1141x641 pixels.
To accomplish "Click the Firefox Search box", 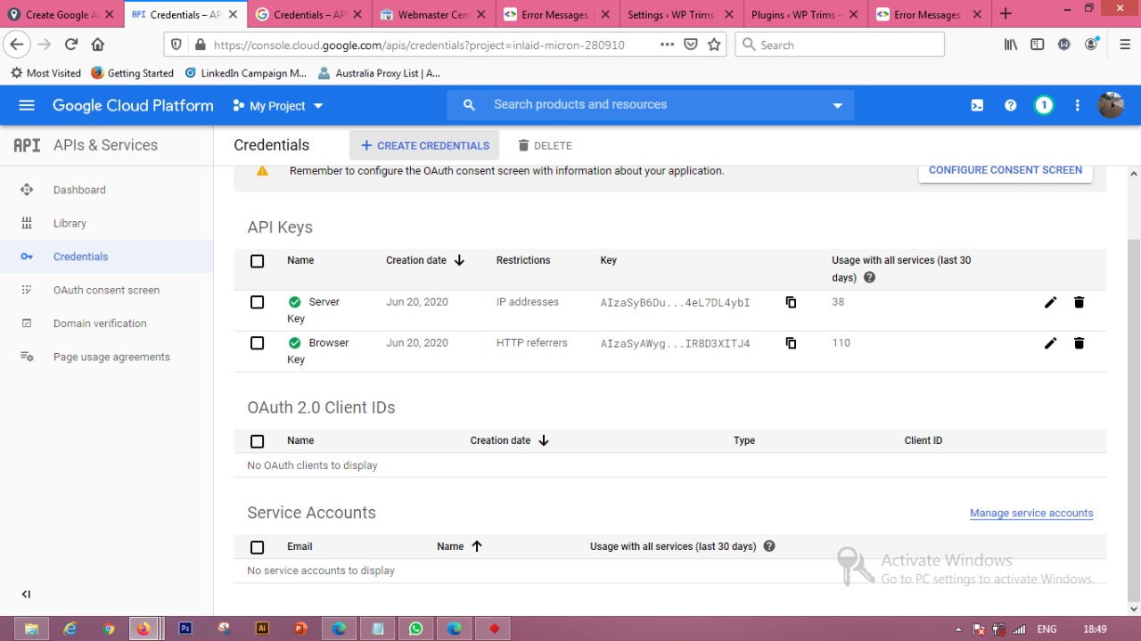I will pos(840,45).
